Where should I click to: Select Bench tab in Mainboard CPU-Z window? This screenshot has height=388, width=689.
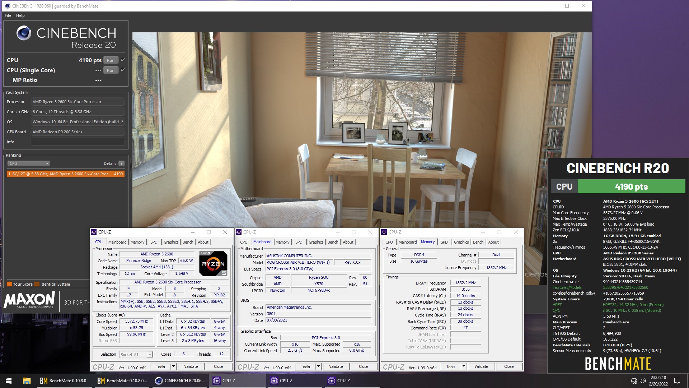[333, 242]
